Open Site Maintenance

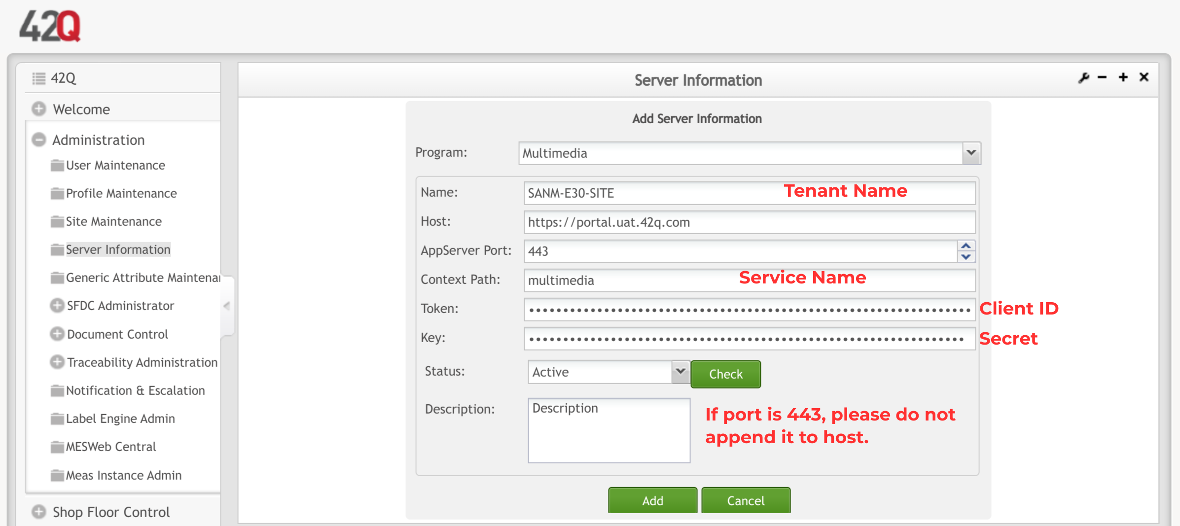coord(113,221)
